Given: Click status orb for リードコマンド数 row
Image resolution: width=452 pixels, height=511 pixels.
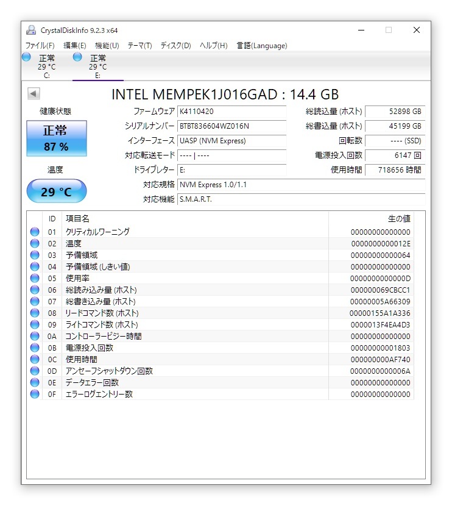Looking at the screenshot, I should click(x=35, y=313).
